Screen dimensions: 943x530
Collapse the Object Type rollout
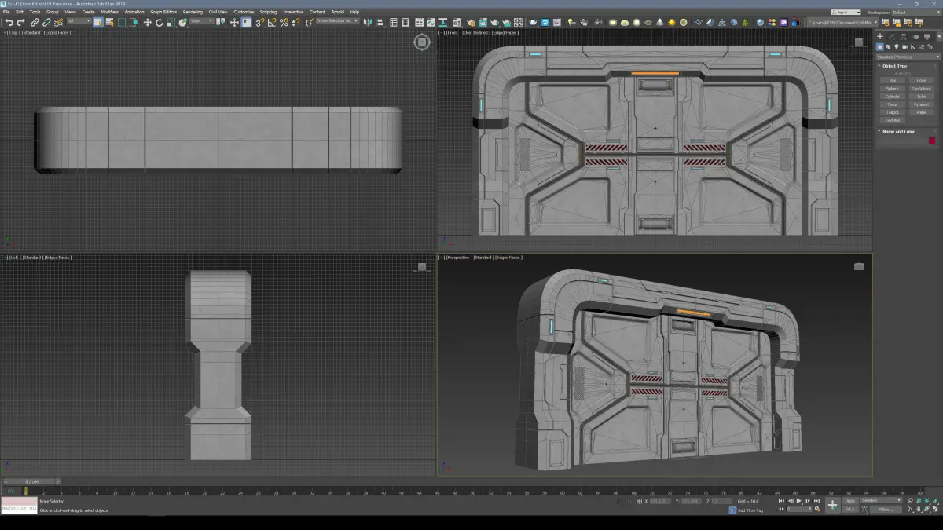click(x=894, y=66)
